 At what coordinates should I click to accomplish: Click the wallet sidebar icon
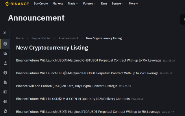5,92
